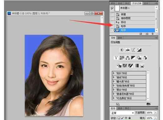Image resolution: width=163 pixels, height=120 pixels.
Task: Click the 未标题-1 snapshot thumbnail
Action: coord(117,8)
